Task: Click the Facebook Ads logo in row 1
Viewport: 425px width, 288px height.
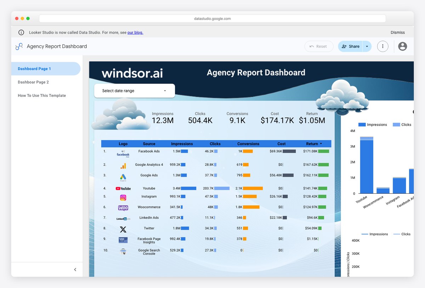Action: 123,153
